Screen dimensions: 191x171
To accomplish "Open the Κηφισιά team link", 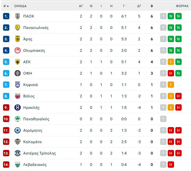I will click(30, 85).
